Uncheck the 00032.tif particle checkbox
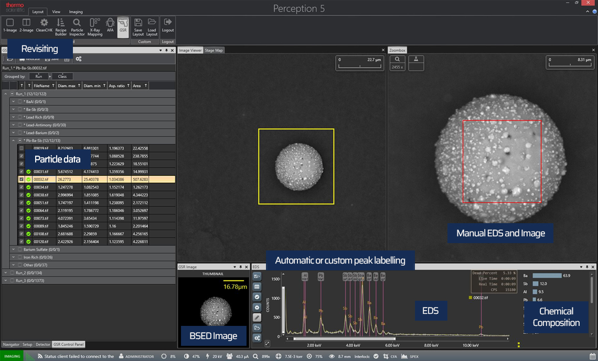This screenshot has height=361, width=598. click(22, 179)
